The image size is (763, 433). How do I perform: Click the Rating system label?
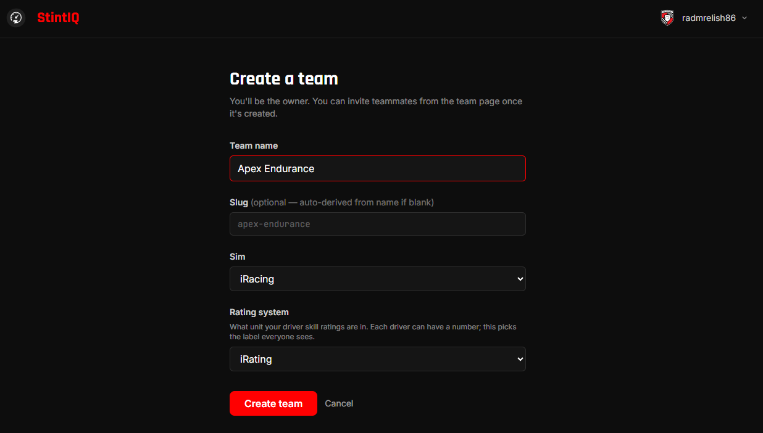(x=259, y=312)
